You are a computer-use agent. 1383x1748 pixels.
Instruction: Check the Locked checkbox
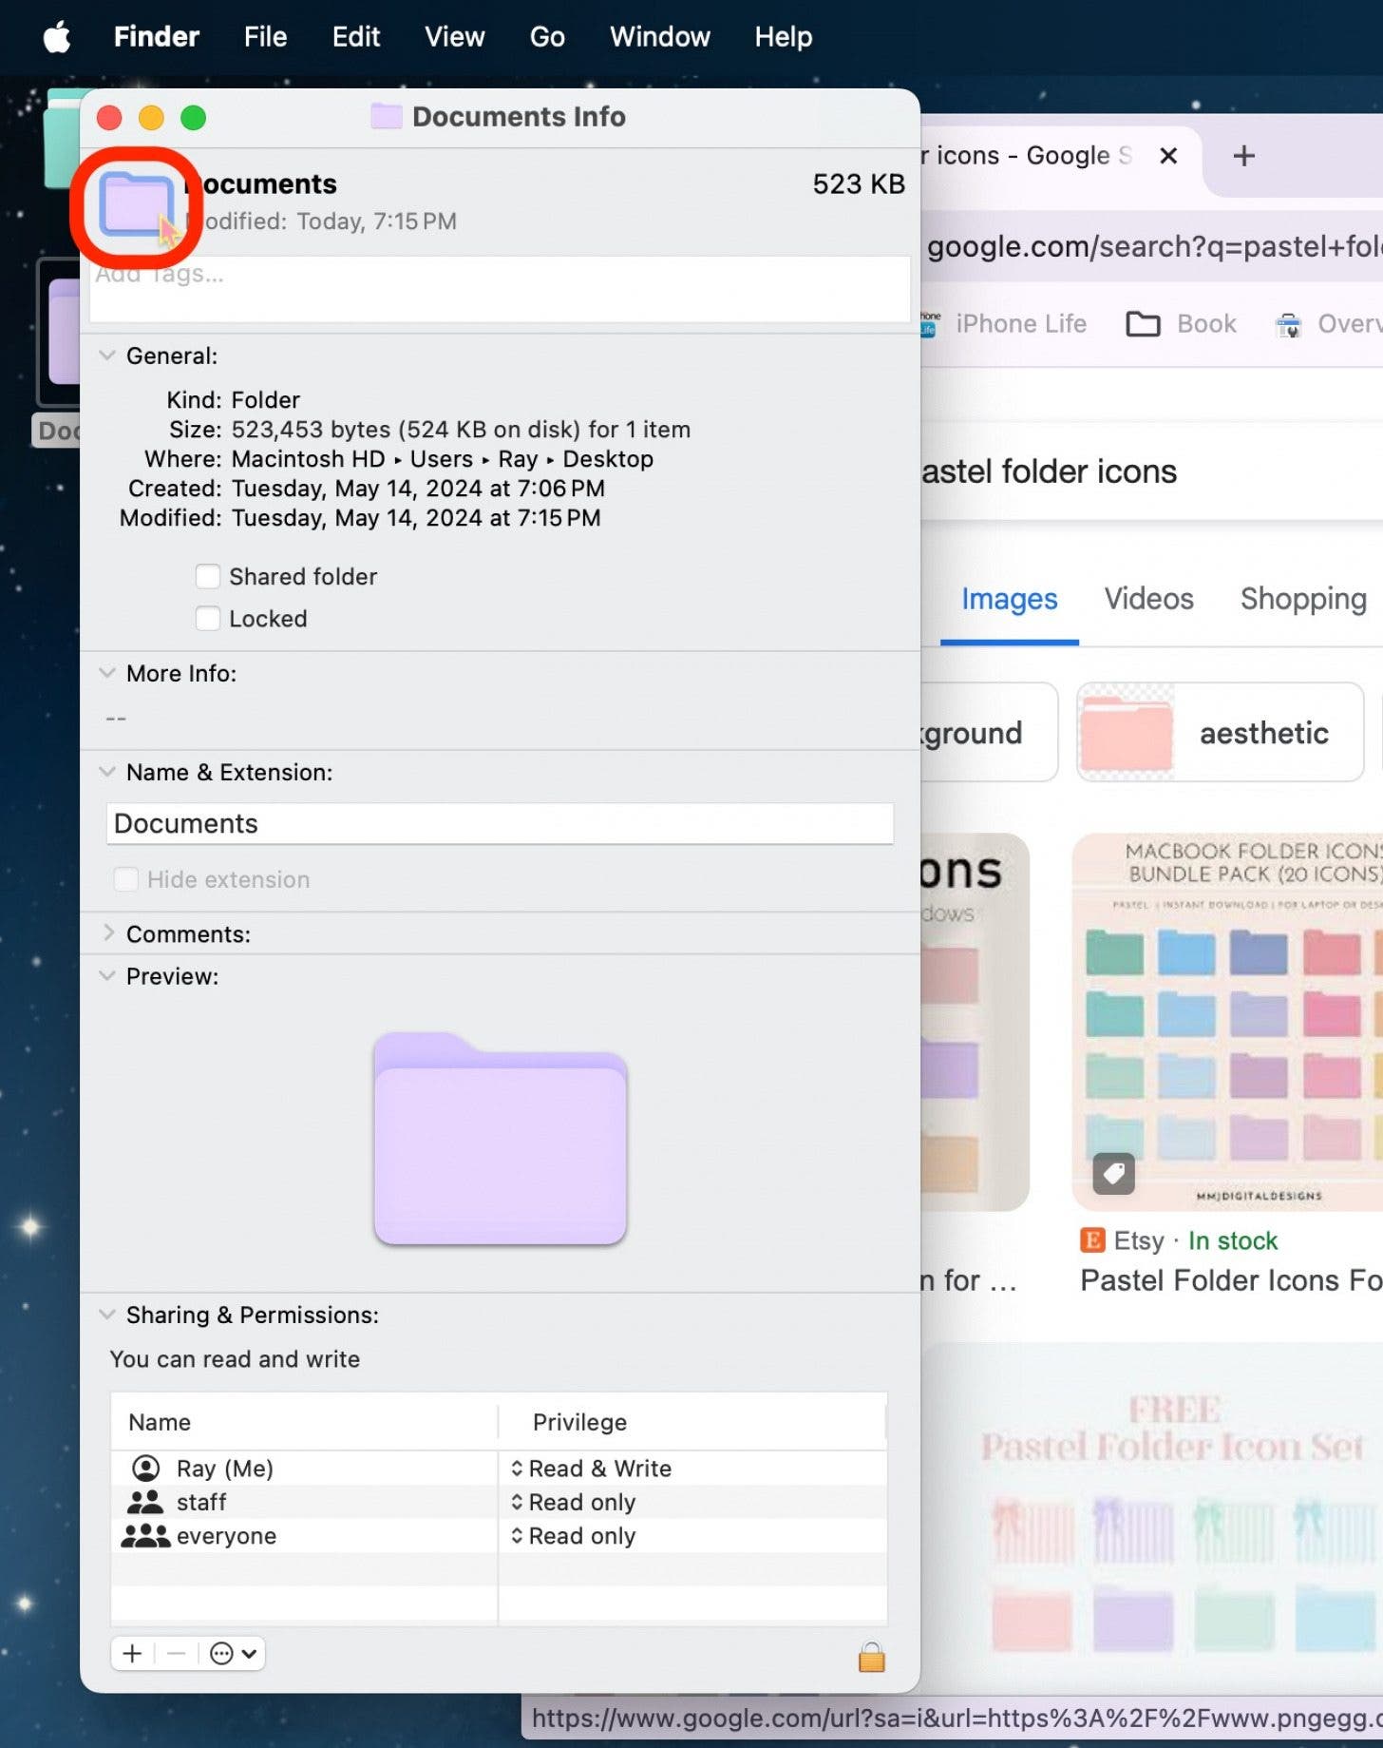tap(208, 619)
